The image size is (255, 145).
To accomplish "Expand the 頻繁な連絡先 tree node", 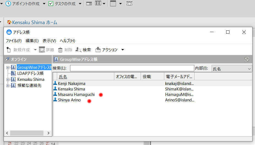I will 8,86.
